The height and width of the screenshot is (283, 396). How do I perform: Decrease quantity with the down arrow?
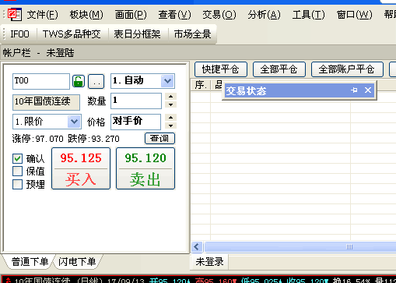tap(170, 104)
